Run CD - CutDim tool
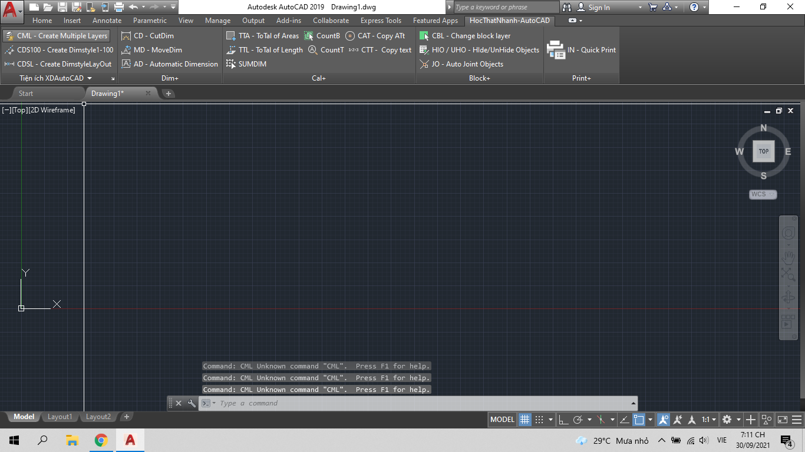Image resolution: width=805 pixels, height=452 pixels. 147,36
